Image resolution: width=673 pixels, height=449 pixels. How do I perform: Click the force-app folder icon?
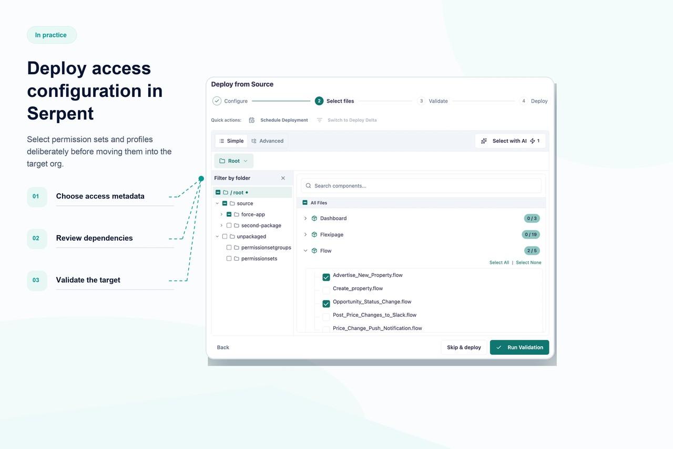click(236, 215)
